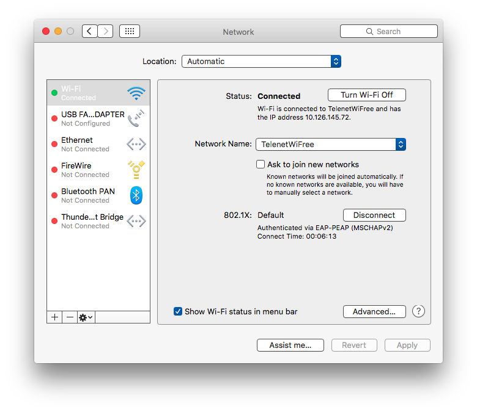Uncheck Show Wi-Fi status in menu bar
Viewport: 477px width, 412px height.
click(178, 311)
